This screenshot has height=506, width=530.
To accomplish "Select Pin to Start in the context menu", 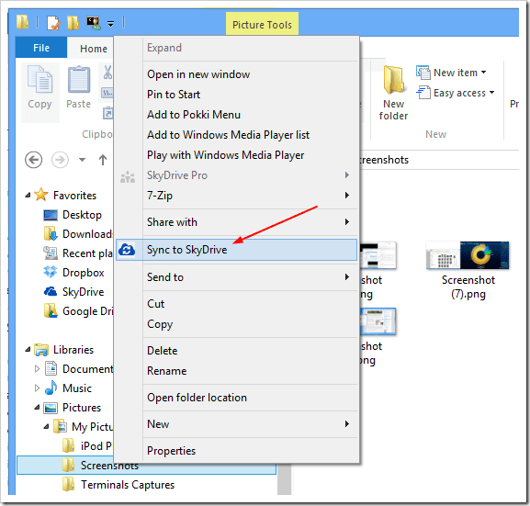I will point(174,95).
